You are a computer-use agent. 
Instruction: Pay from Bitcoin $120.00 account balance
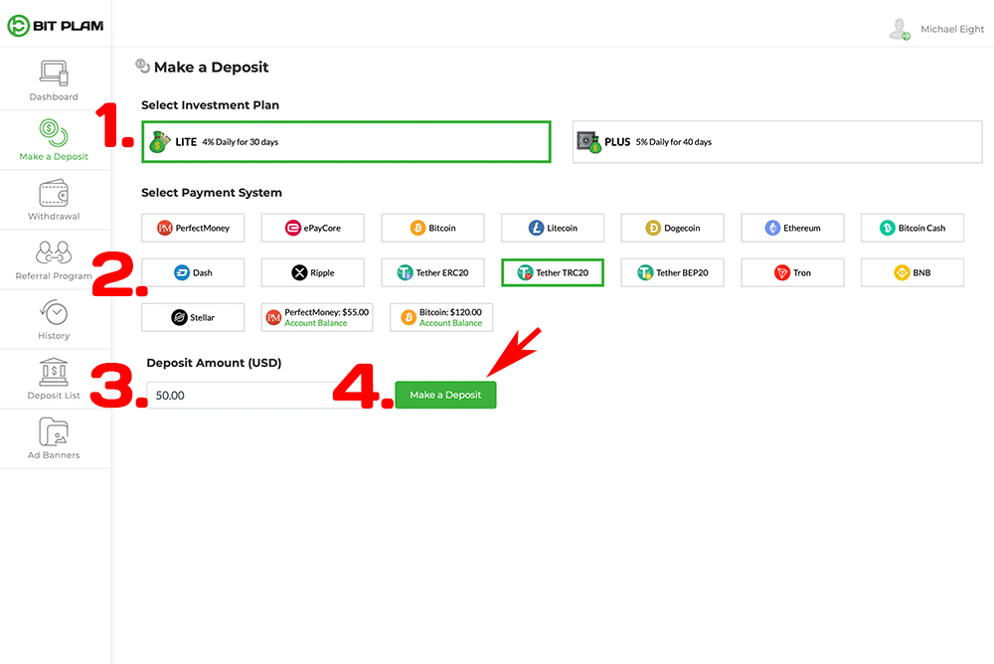(x=441, y=317)
